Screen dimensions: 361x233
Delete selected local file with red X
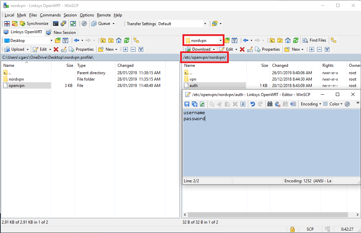click(56, 49)
